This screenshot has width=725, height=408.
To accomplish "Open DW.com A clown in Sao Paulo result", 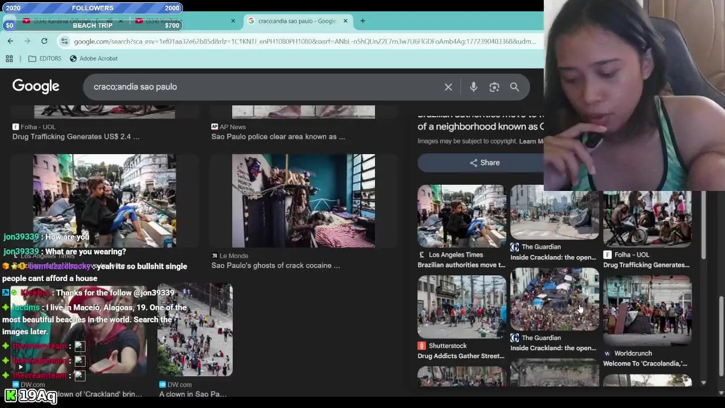I will [x=193, y=394].
